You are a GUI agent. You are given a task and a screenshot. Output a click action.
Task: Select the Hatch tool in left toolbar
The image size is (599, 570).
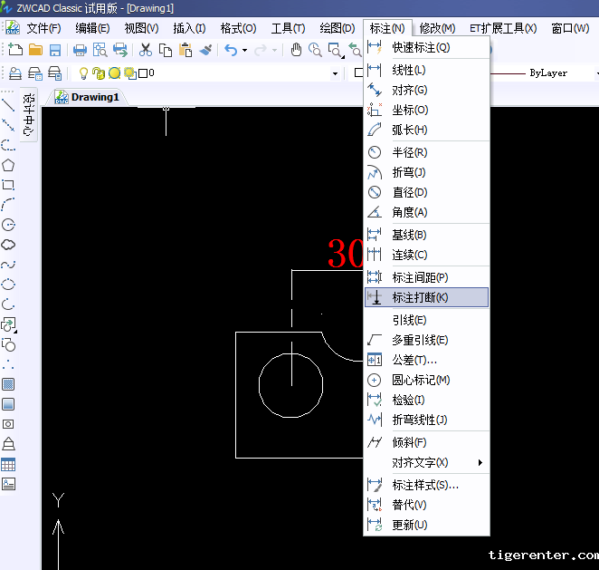coord(8,384)
